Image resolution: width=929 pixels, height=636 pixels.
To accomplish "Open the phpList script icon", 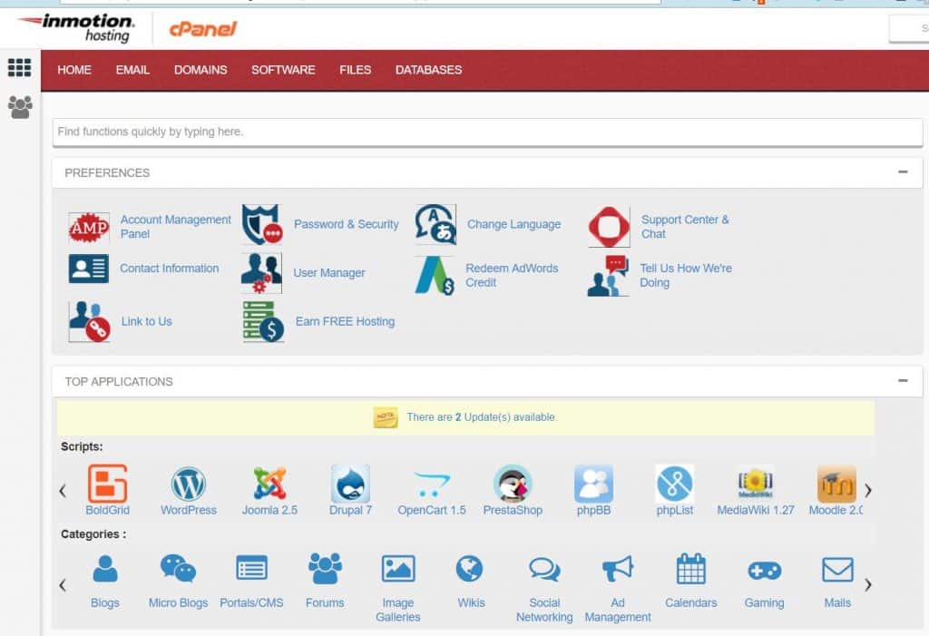I will point(675,484).
